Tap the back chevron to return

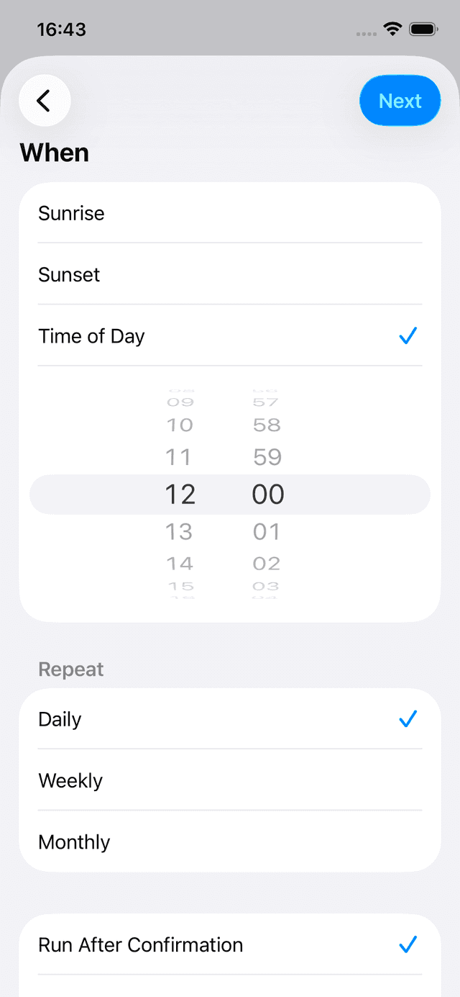44,101
